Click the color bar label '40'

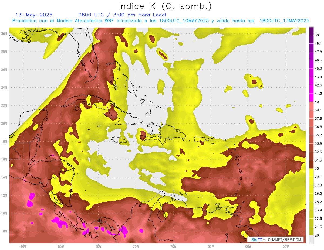[317, 102]
